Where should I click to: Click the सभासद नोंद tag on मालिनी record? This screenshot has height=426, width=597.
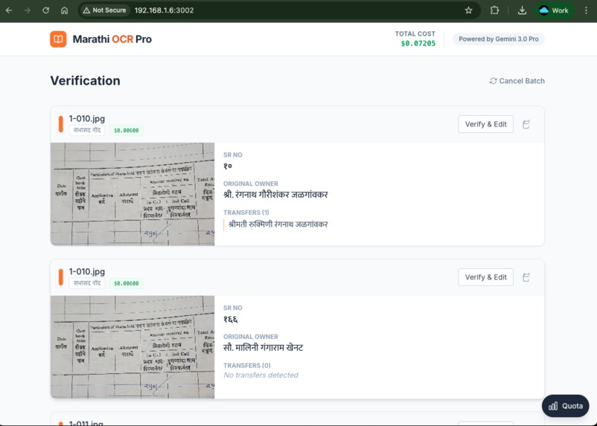pos(87,283)
